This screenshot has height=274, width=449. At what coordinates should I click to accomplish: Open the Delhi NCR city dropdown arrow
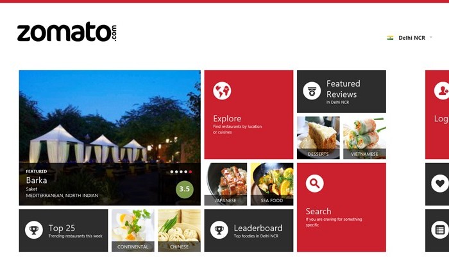[430, 37]
